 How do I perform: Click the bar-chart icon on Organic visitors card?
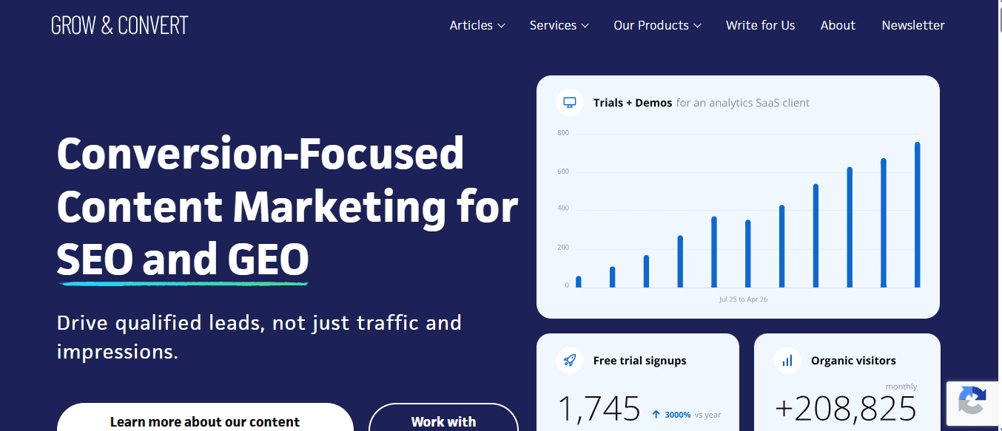[787, 360]
